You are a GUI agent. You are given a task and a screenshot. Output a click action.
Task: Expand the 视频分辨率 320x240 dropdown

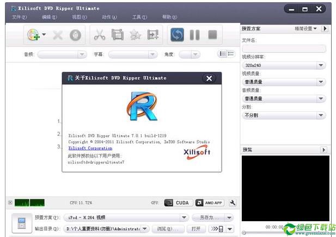coord(283,65)
